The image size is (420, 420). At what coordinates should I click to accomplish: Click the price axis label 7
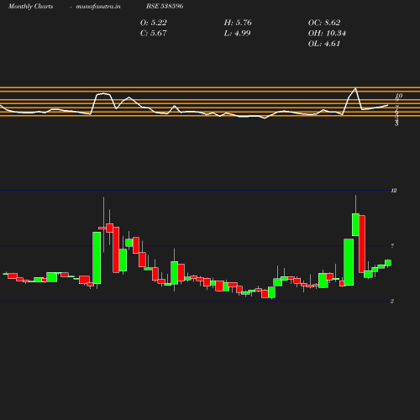(x=392, y=245)
